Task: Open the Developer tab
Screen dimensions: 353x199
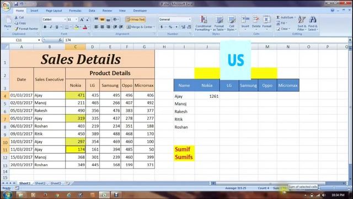Action: tap(140, 11)
